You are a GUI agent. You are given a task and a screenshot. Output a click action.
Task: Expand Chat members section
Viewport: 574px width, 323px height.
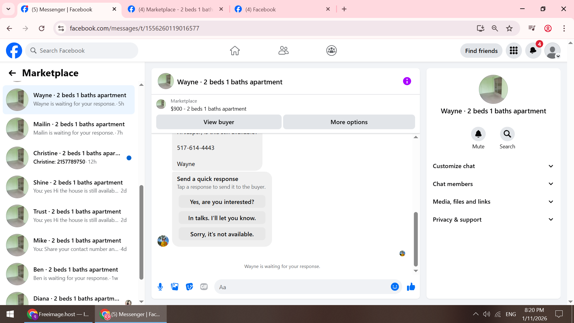[493, 184]
